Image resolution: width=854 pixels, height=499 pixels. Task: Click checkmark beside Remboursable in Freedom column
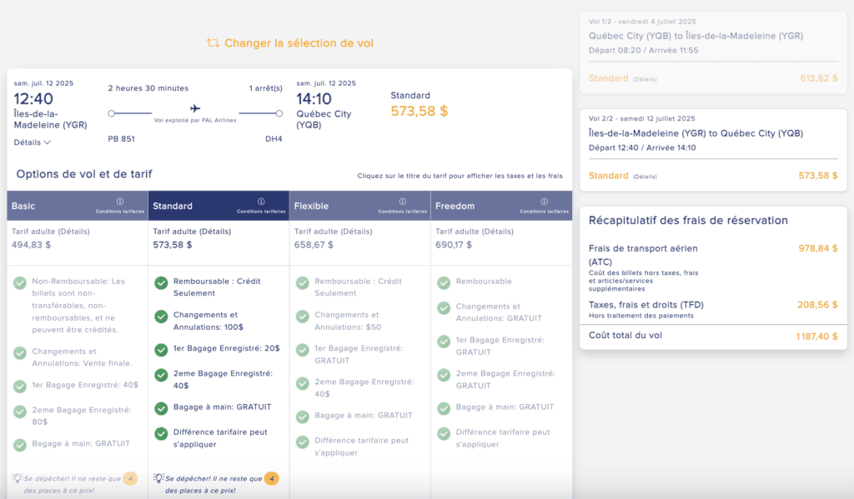tap(444, 282)
